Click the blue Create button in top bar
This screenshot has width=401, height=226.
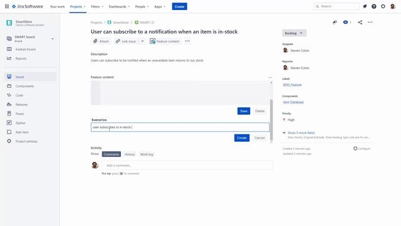pyautogui.click(x=180, y=6)
